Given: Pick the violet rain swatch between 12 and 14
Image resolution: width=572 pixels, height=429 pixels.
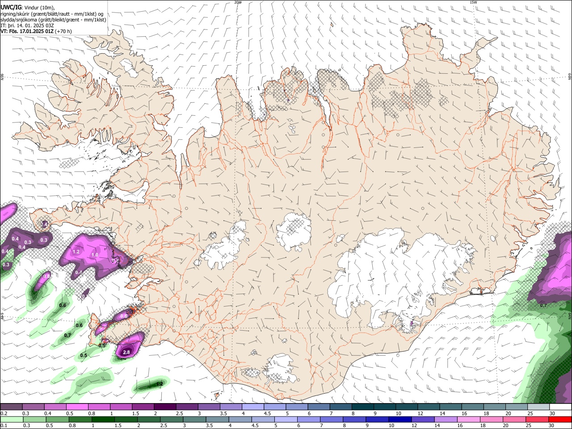Looking at the screenshot, I should [x=423, y=419].
